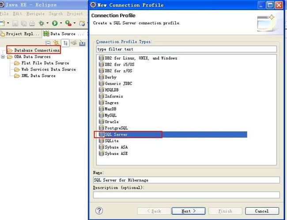Click the Name input field
Image resolution: width=287 pixels, height=220 pixels.
pyautogui.click(x=186, y=180)
